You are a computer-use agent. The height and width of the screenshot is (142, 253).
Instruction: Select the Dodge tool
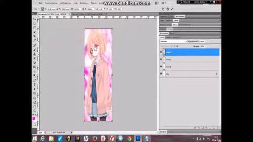coord(34,75)
